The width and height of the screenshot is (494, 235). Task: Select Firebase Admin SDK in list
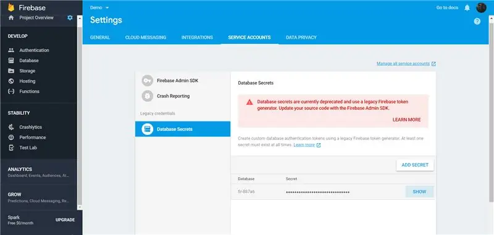[x=183, y=81]
